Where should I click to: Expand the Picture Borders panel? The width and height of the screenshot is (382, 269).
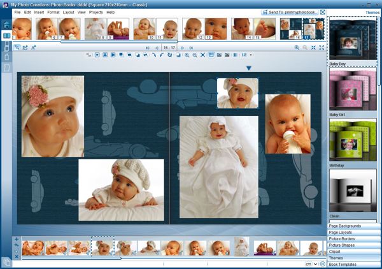(354, 238)
